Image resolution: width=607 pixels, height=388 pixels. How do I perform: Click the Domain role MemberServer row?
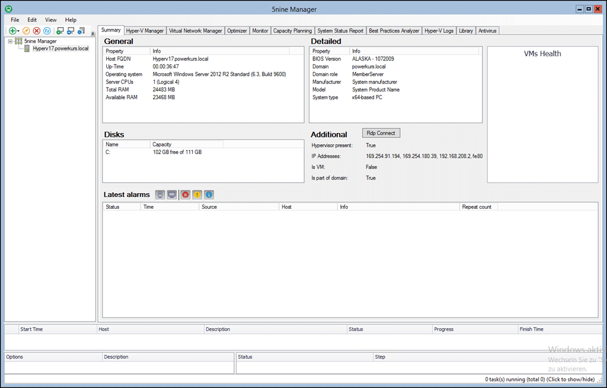tap(395, 74)
